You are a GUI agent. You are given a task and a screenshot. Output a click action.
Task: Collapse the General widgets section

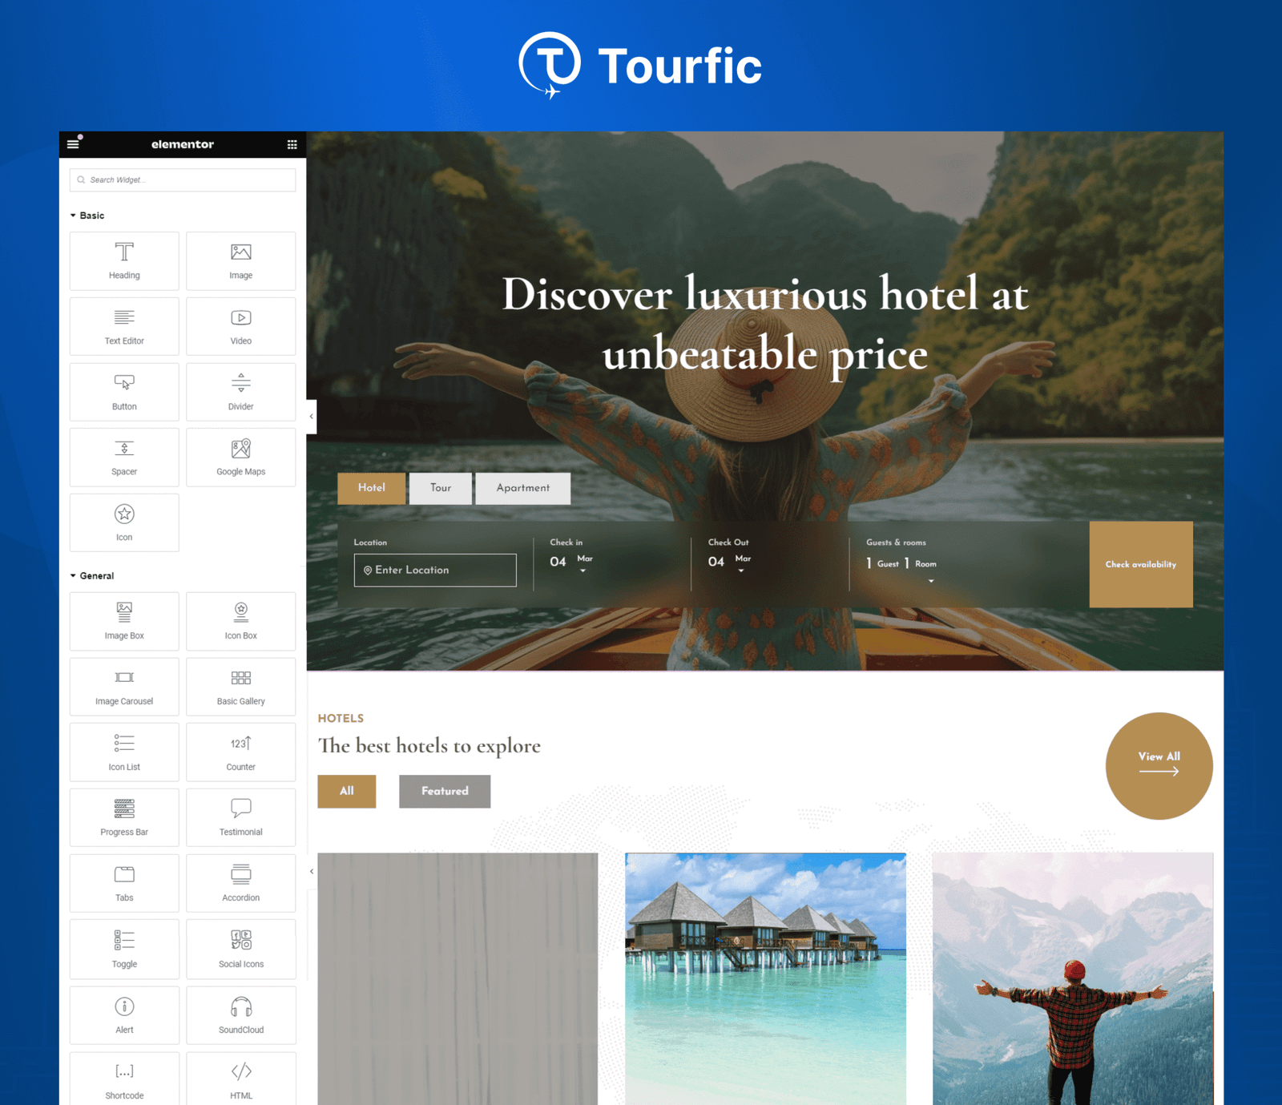[x=92, y=576]
